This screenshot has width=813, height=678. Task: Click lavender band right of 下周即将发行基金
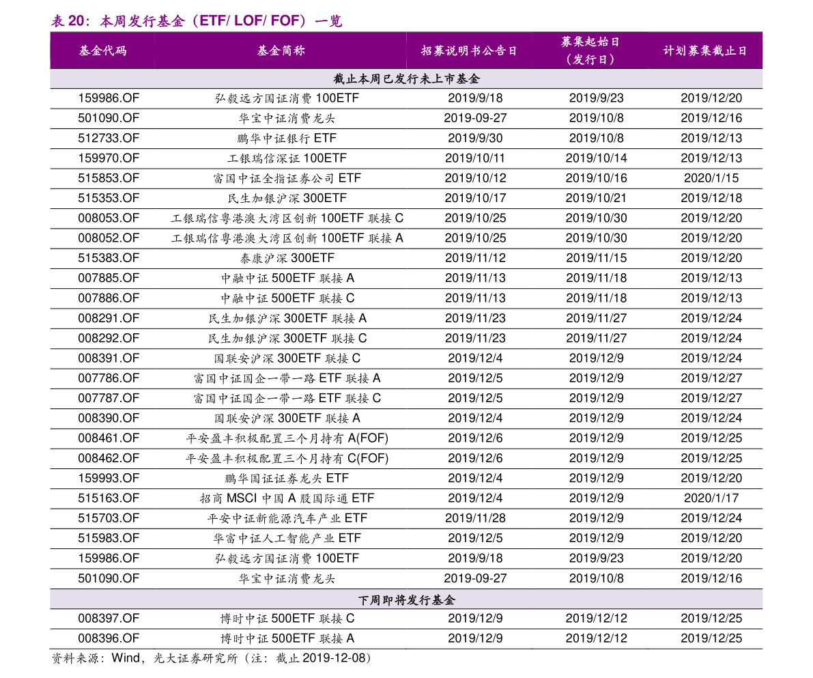click(x=614, y=599)
